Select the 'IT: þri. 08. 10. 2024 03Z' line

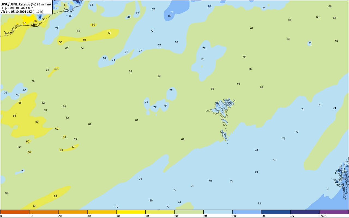coord(17,8)
